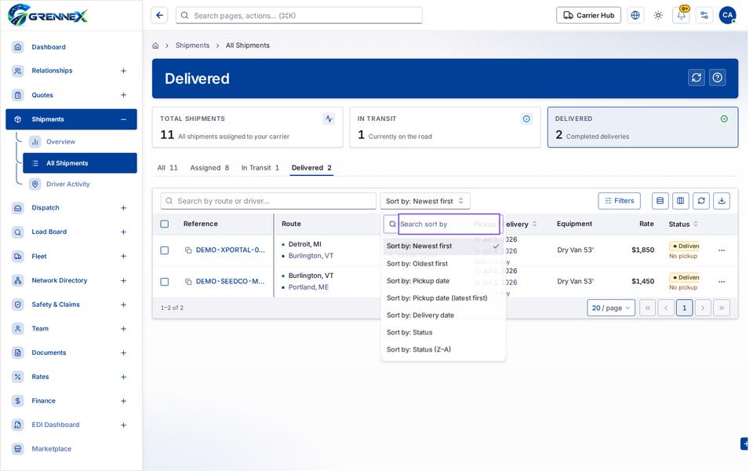
Task: Toggle the select-all header checkbox
Action: click(165, 224)
